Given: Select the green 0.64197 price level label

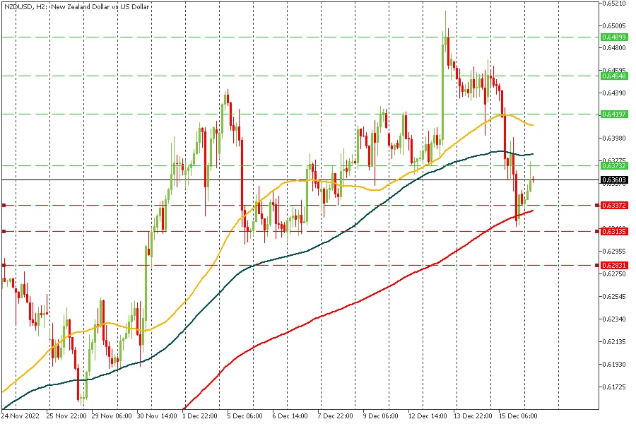Looking at the screenshot, I should point(613,114).
